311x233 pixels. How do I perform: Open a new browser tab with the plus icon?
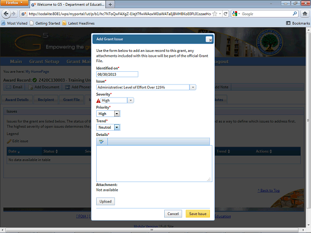(110, 4)
